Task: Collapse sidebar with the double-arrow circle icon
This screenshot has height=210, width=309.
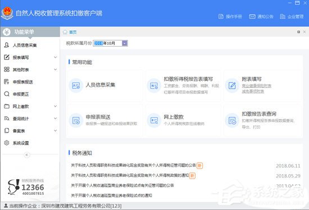Action: 27,155
